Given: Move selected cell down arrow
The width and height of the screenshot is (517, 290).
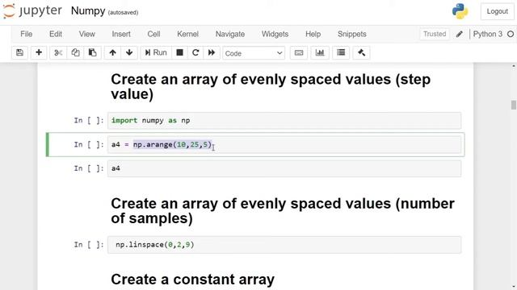Looking at the screenshot, I should pos(129,52).
